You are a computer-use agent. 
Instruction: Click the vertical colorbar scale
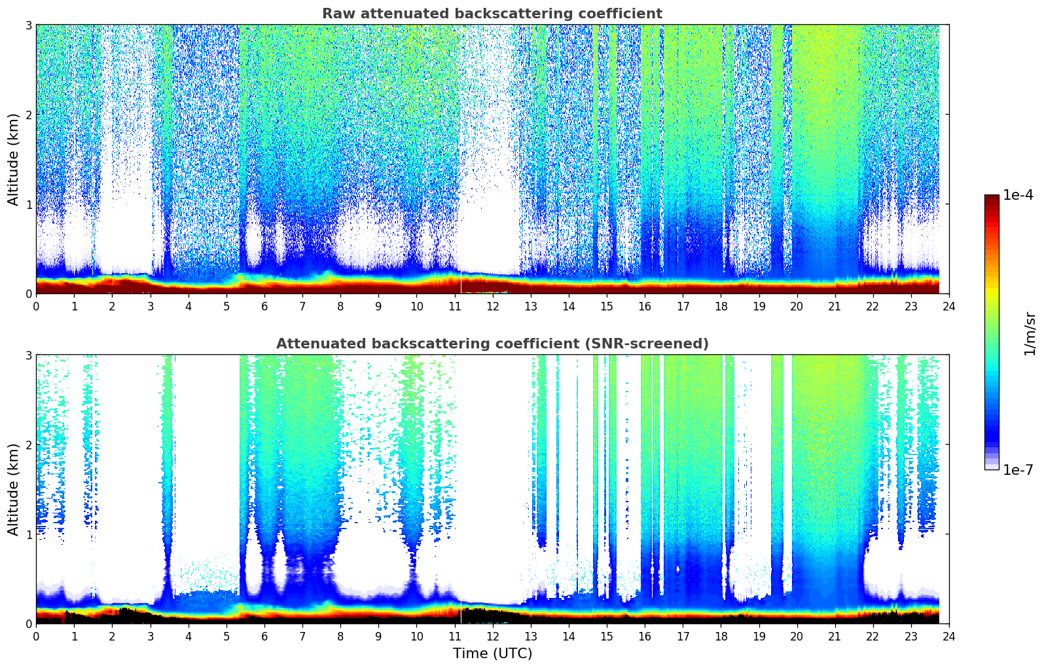pyautogui.click(x=992, y=332)
